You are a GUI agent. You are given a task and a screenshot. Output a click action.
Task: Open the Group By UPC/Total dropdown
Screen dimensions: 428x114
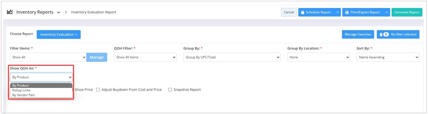[x=232, y=57]
